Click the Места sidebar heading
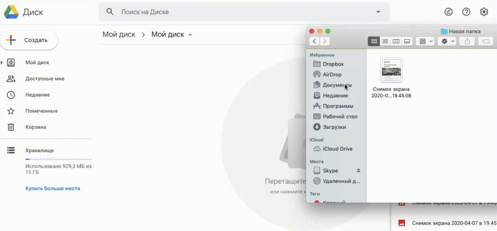 (x=316, y=162)
